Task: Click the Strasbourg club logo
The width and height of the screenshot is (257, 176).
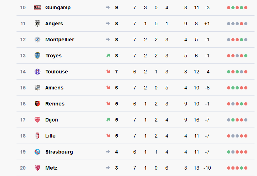Action: (x=37, y=152)
